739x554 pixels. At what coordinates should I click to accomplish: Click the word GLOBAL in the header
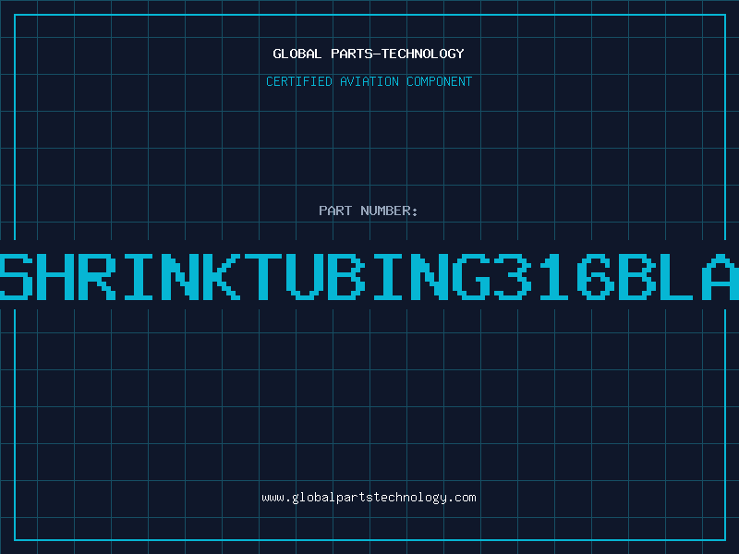coord(297,54)
